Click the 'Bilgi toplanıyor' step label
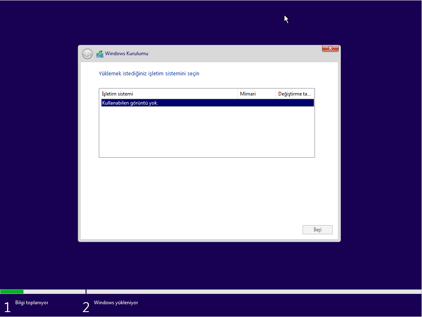 (32, 303)
